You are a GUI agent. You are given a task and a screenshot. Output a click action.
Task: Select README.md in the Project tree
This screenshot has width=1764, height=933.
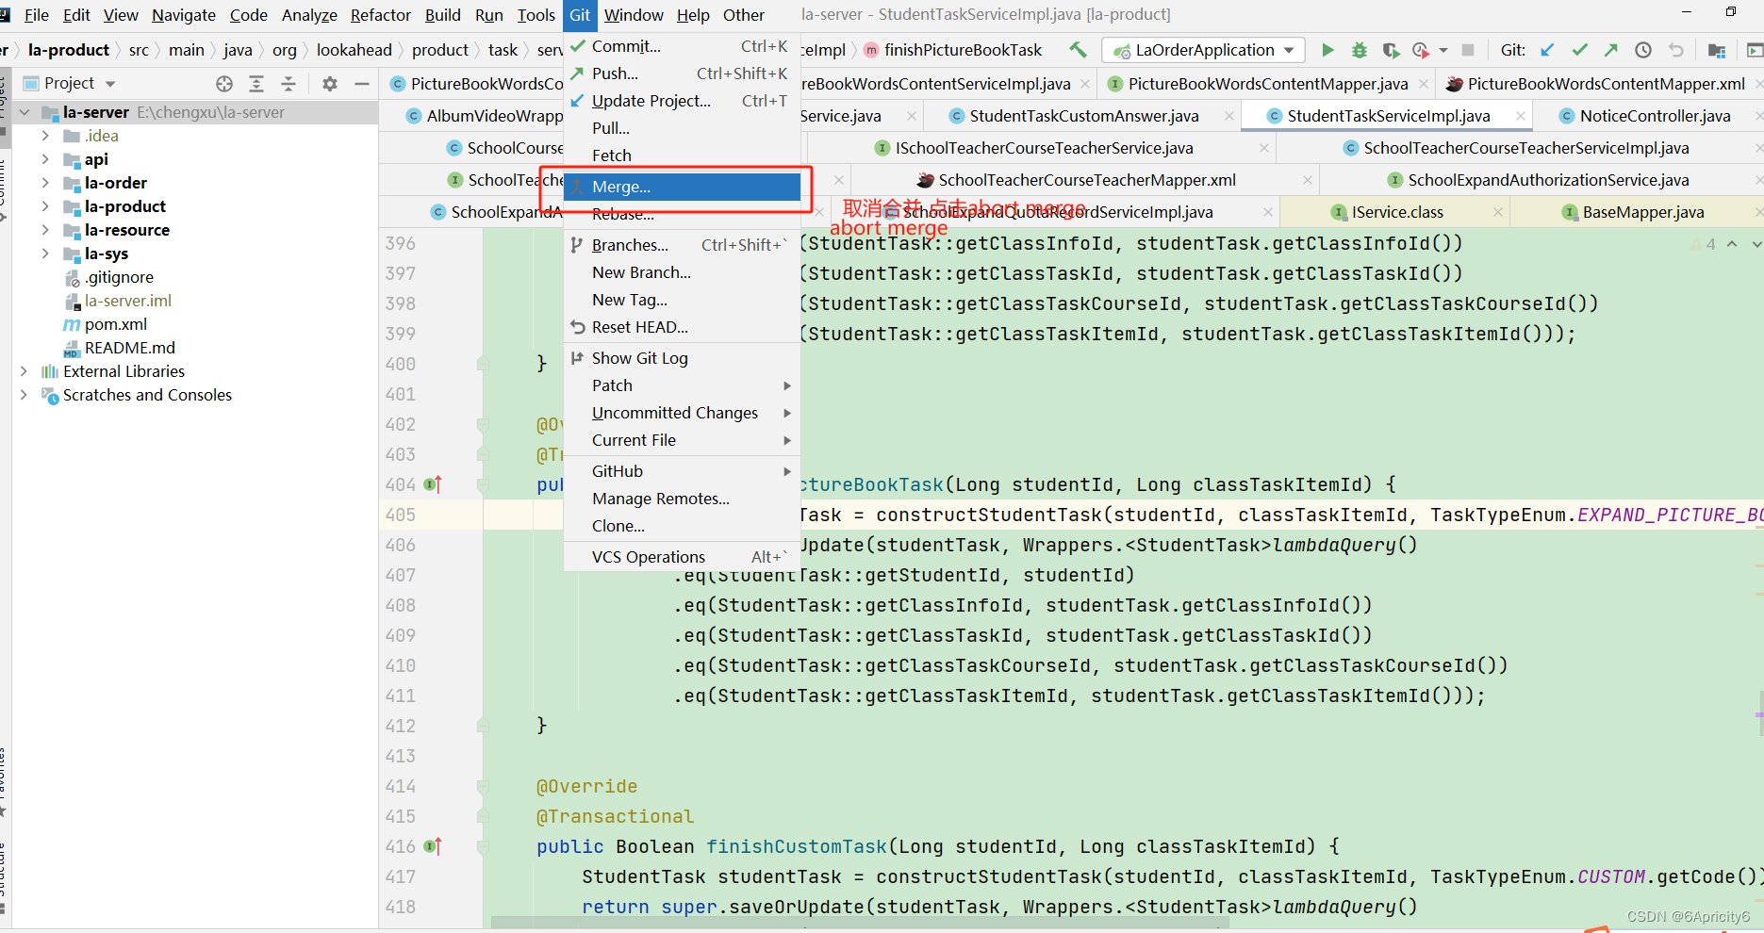(129, 348)
